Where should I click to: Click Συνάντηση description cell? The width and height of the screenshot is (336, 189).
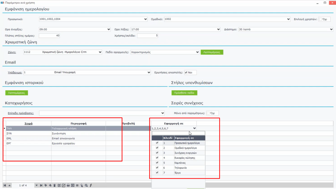coord(78,133)
